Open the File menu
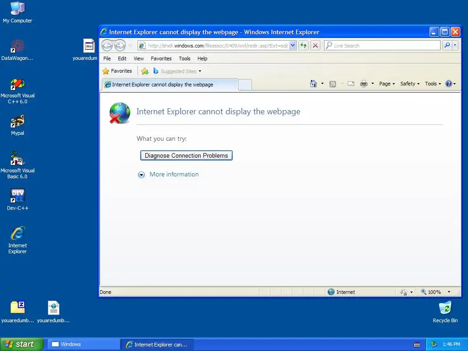 pyautogui.click(x=107, y=58)
